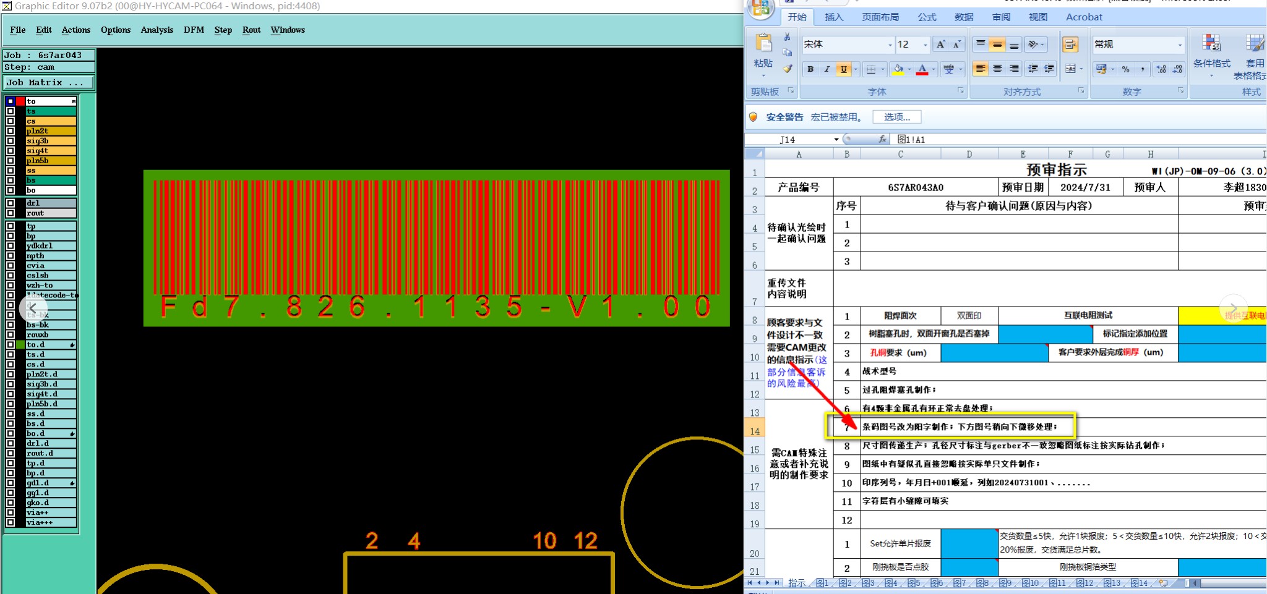Decrease indent in Excel alignment group
Screen dimensions: 1267x594
1033,69
